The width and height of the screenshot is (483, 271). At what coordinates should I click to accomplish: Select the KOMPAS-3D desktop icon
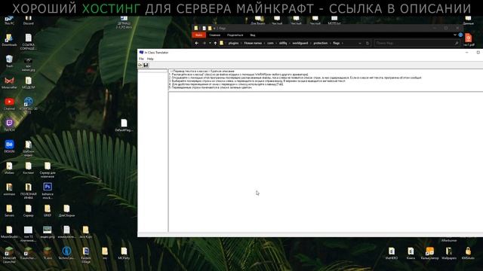[29, 105]
